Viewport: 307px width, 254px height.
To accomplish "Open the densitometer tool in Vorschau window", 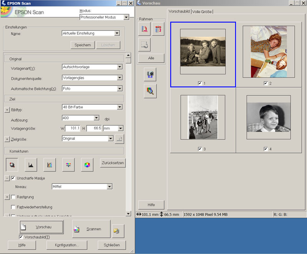I will click(150, 74).
